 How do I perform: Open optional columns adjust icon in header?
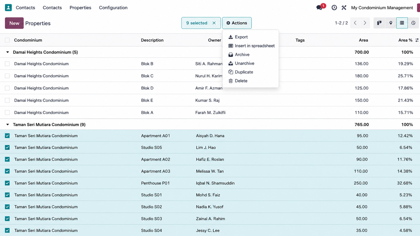pos(417,40)
